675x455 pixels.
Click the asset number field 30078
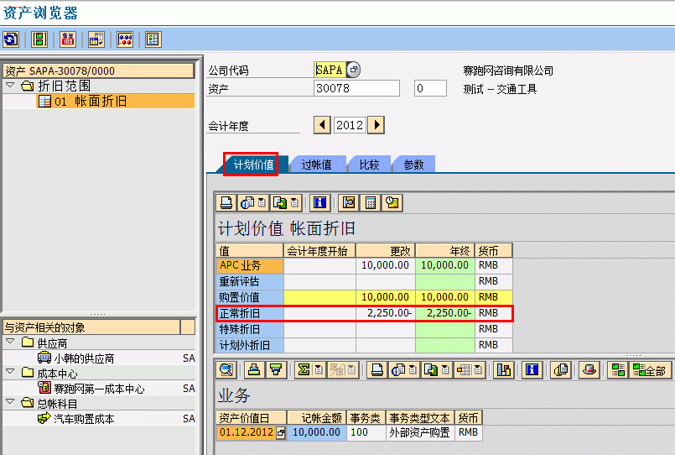click(356, 88)
